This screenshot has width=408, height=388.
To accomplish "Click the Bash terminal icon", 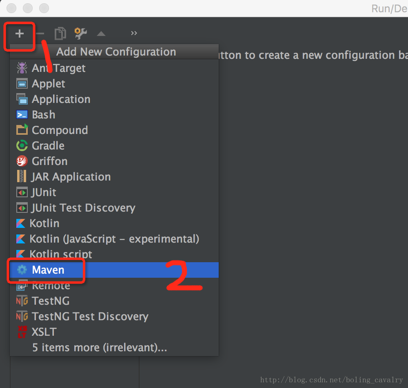I will pos(22,115).
